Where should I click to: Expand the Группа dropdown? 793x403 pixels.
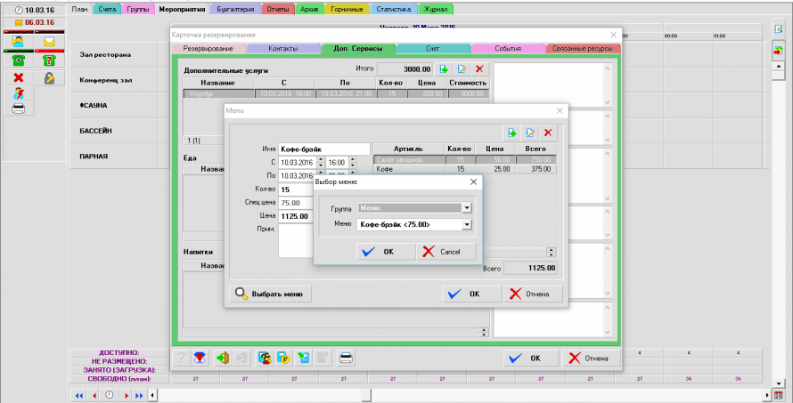coord(466,207)
